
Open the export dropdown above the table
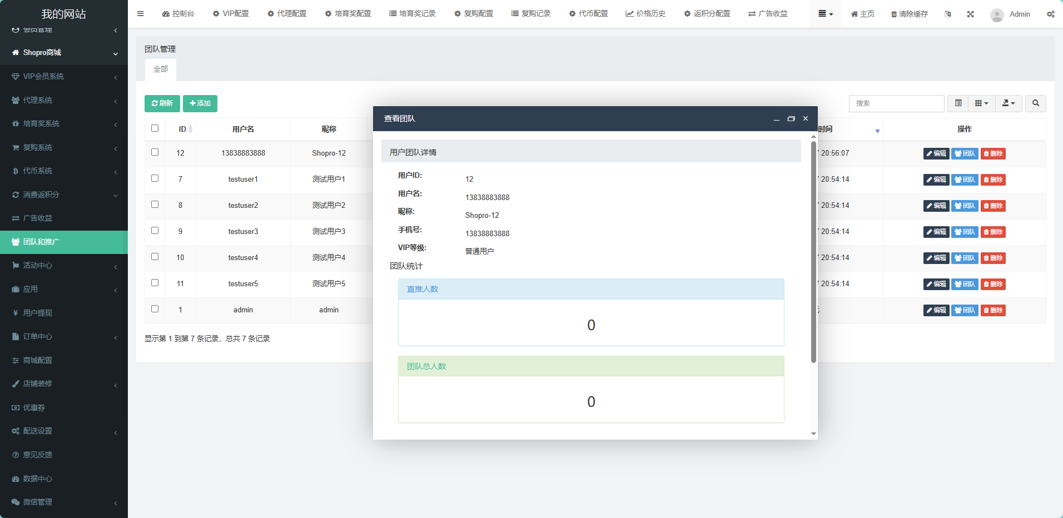[x=1008, y=103]
